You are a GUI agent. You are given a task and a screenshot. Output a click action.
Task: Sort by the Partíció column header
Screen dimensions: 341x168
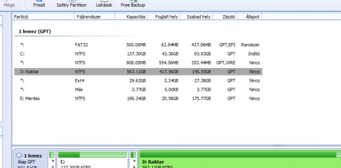pyautogui.click(x=43, y=17)
